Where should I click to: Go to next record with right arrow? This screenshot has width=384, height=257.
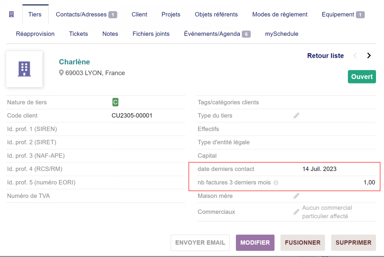(x=369, y=56)
